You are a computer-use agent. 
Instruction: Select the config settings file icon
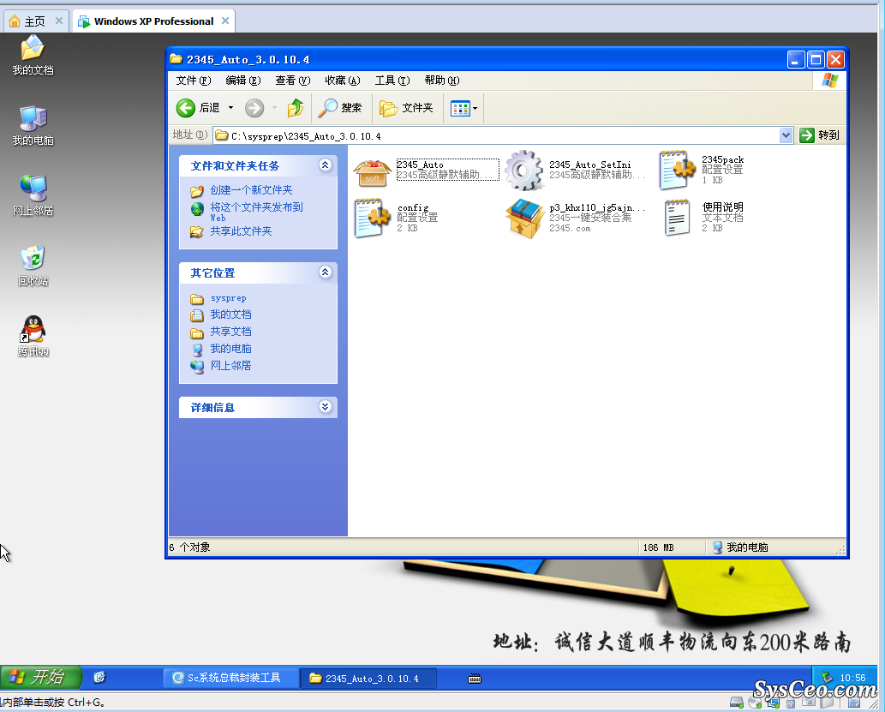click(x=372, y=218)
